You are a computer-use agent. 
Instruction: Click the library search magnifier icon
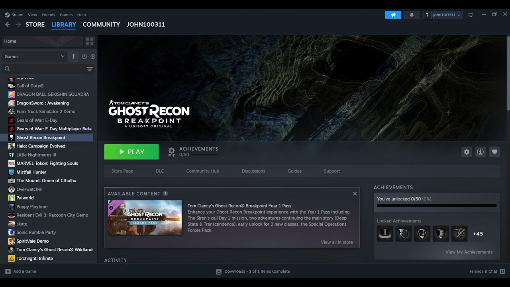point(7,69)
